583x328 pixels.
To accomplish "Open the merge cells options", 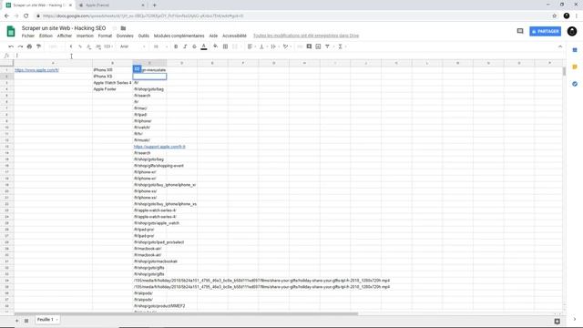I will 236,46.
